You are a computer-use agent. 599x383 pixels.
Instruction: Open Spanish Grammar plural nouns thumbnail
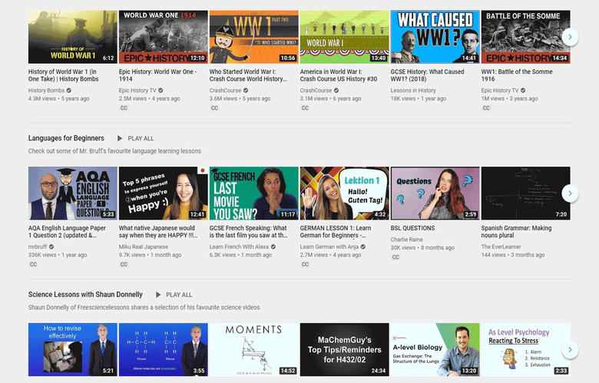click(x=525, y=193)
